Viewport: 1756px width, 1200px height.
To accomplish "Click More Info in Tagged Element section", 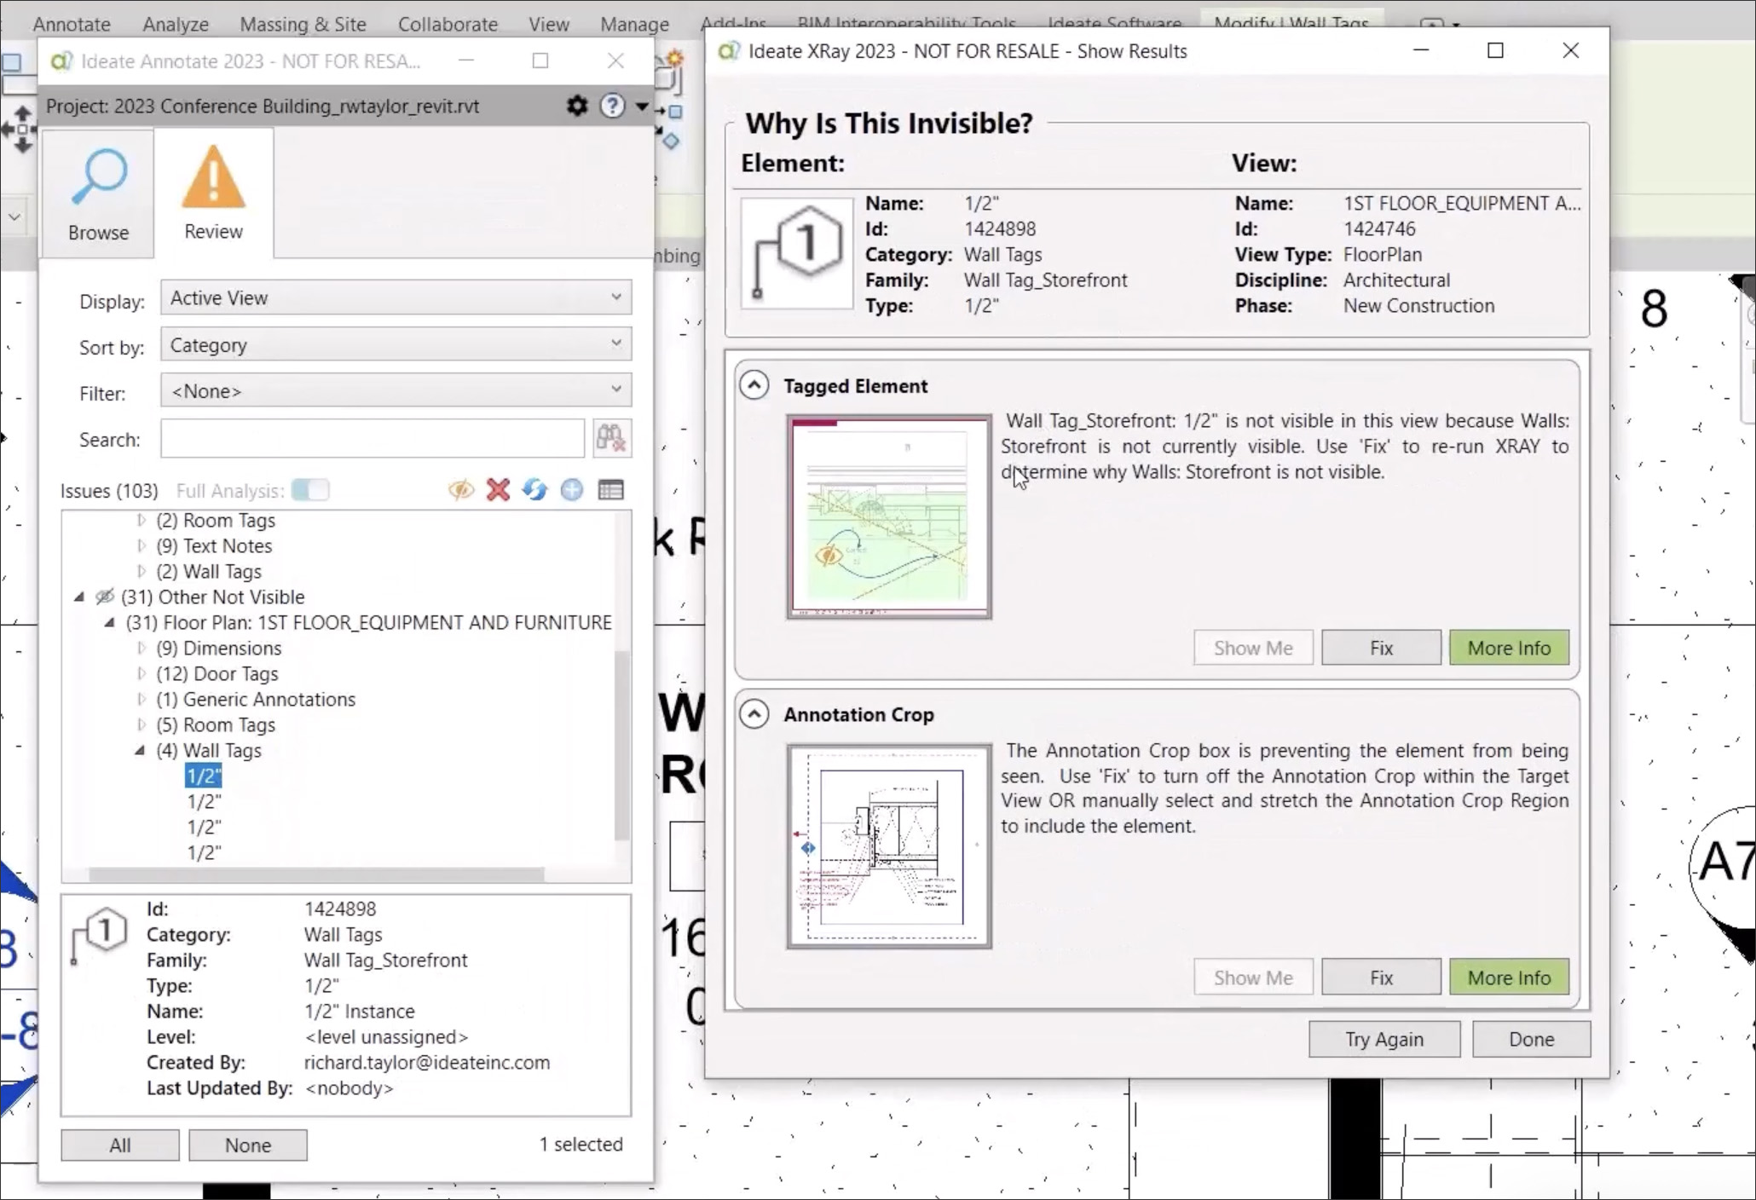I will [1509, 648].
